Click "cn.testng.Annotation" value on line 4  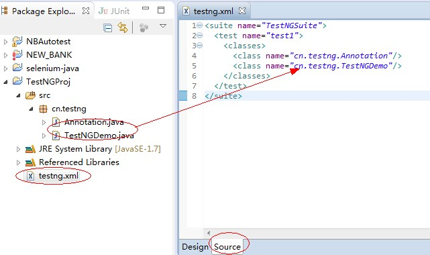click(341, 56)
